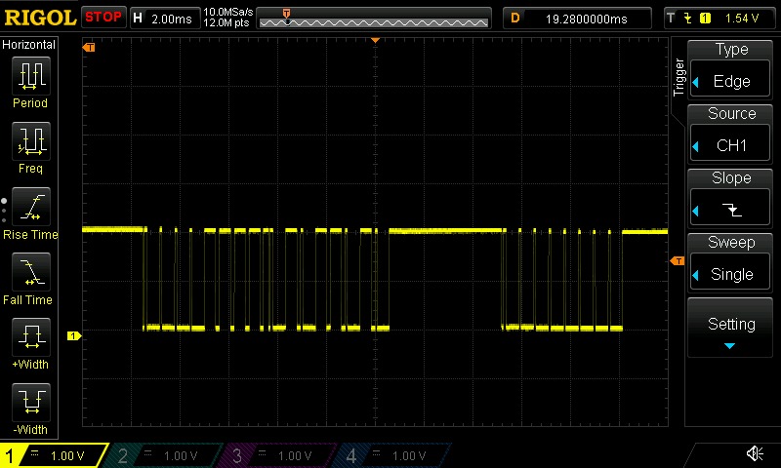The height and width of the screenshot is (468, 781).
Task: Toggle channel 1 at bottom bar
Action: click(54, 455)
